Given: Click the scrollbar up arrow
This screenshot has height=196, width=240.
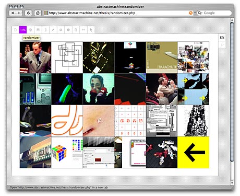Looking at the screenshot, I should (232, 20).
